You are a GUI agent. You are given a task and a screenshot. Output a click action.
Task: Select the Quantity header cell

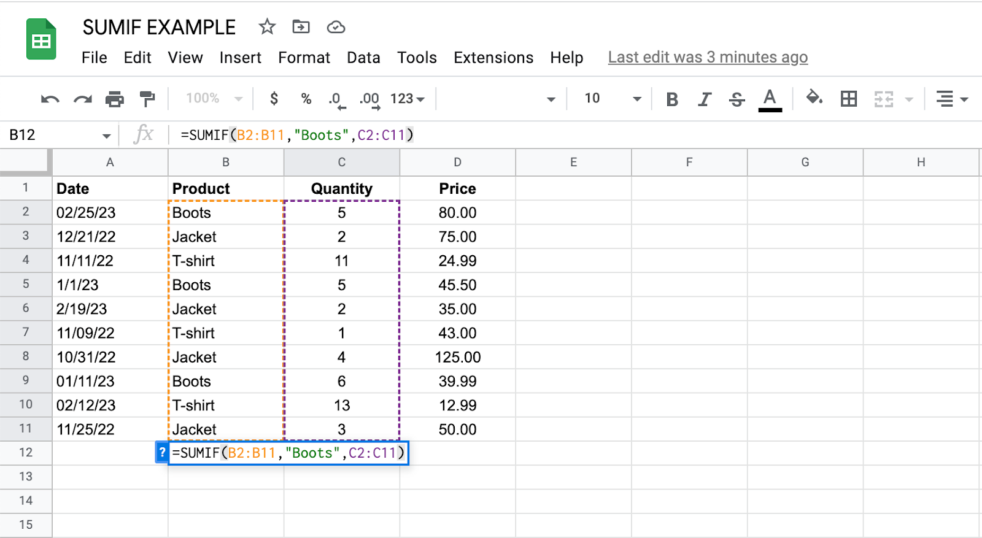(x=342, y=188)
